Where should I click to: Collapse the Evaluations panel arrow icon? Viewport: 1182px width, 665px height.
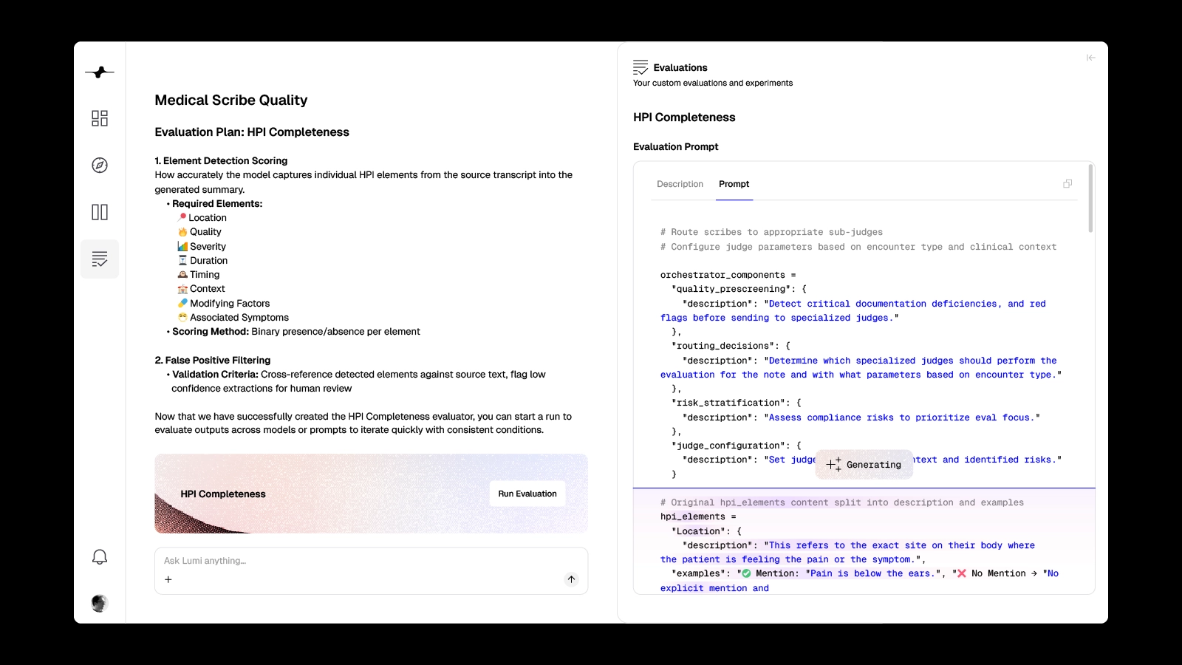coord(1090,58)
